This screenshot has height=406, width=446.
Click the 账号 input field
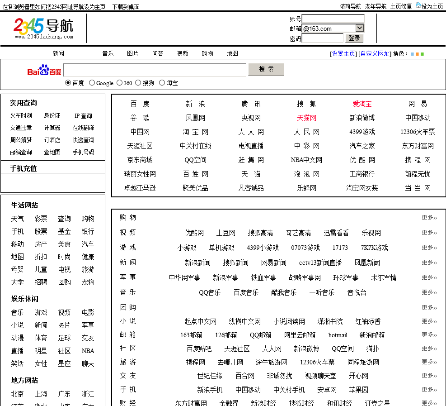pyautogui.click(x=333, y=19)
